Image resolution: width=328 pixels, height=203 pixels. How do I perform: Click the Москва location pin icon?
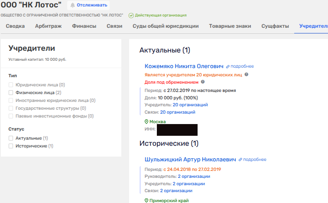146,122
